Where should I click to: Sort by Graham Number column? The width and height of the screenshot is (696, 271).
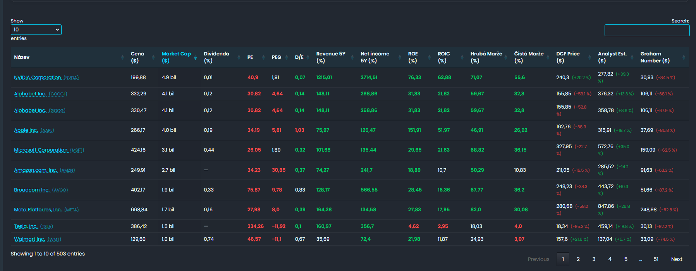click(663, 57)
